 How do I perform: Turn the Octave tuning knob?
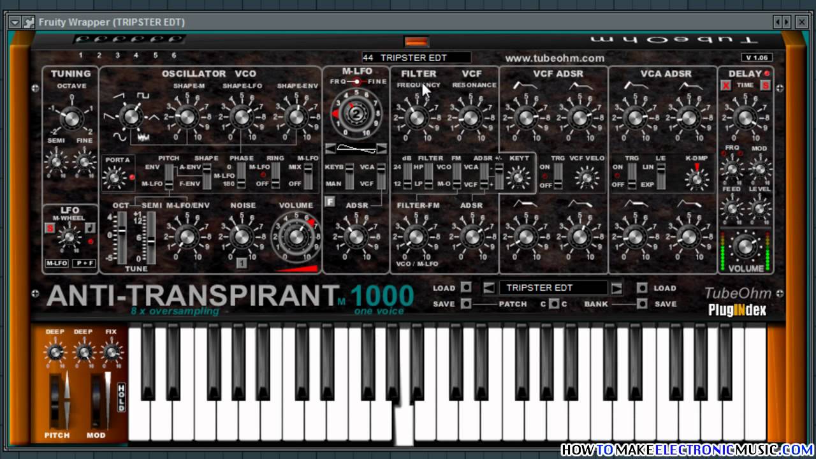pos(71,118)
